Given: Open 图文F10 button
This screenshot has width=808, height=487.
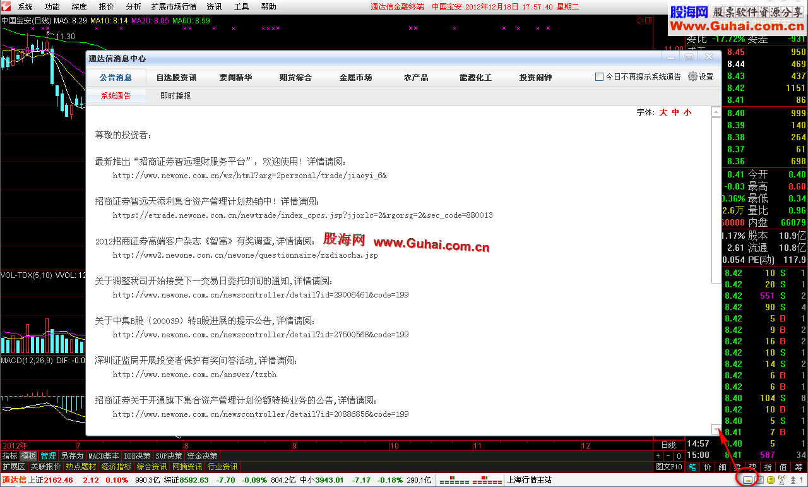Looking at the screenshot, I should click(669, 467).
